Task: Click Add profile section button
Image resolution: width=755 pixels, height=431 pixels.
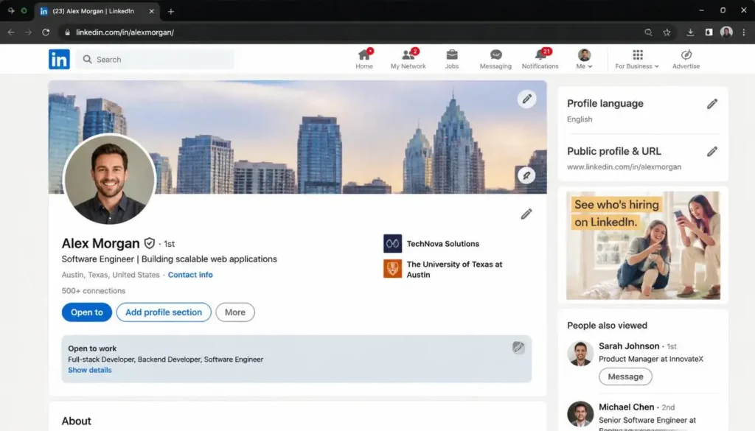Action: 164,312
